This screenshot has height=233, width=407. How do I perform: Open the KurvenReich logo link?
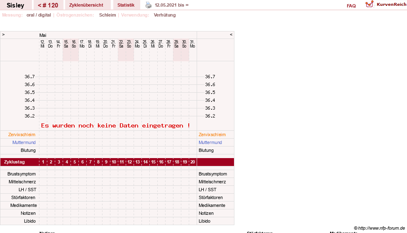(386, 5)
